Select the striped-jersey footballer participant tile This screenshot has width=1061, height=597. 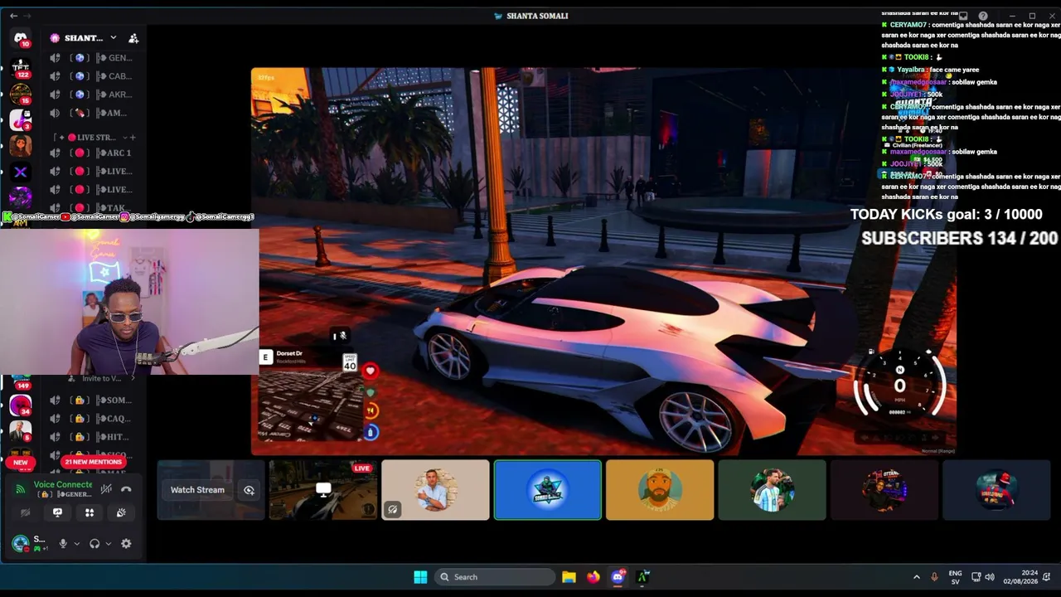tap(772, 490)
